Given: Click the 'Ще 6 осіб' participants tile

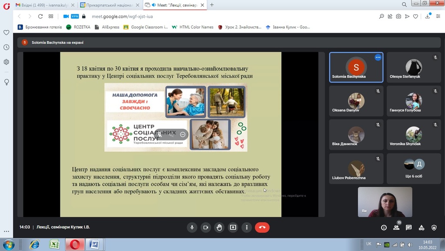Looking at the screenshot, I should (x=413, y=168).
